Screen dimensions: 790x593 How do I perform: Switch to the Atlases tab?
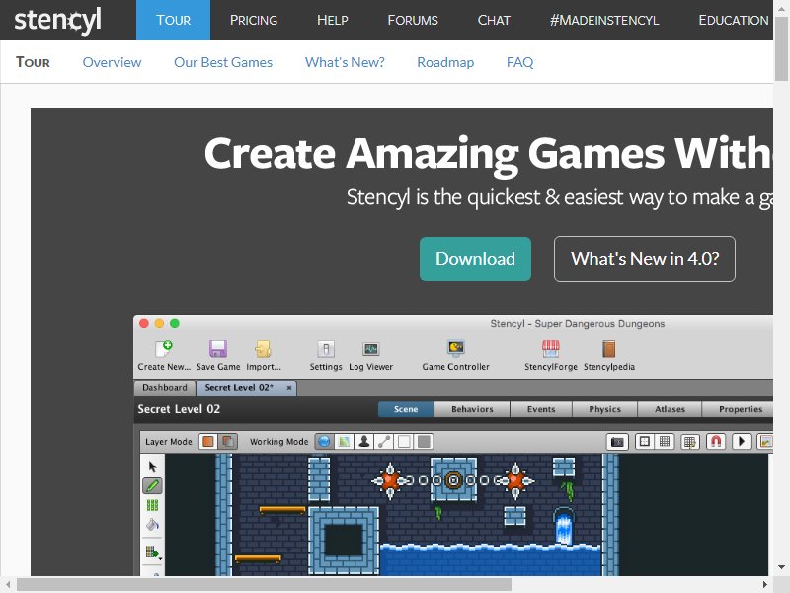coord(670,409)
